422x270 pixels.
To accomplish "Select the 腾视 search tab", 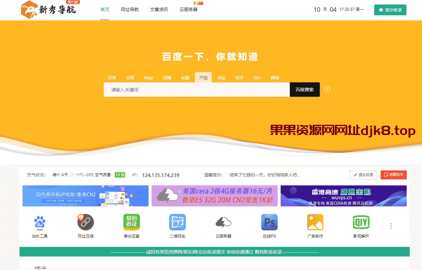I will coord(275,78).
